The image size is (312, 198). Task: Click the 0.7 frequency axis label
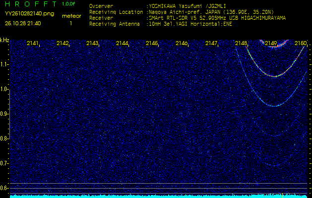tap(4, 163)
